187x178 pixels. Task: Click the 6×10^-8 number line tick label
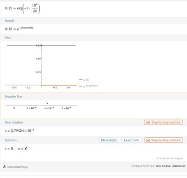pyautogui.click(x=66, y=108)
